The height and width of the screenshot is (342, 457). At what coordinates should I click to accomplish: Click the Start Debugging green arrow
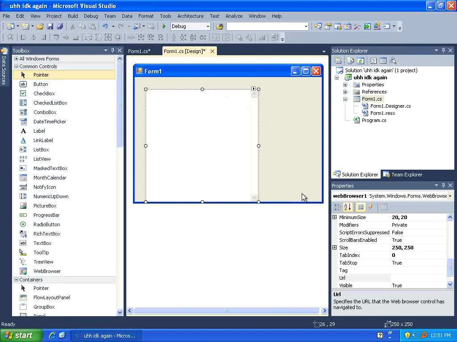point(164,26)
